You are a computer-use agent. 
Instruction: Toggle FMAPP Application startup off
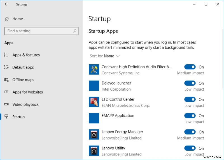point(190,116)
